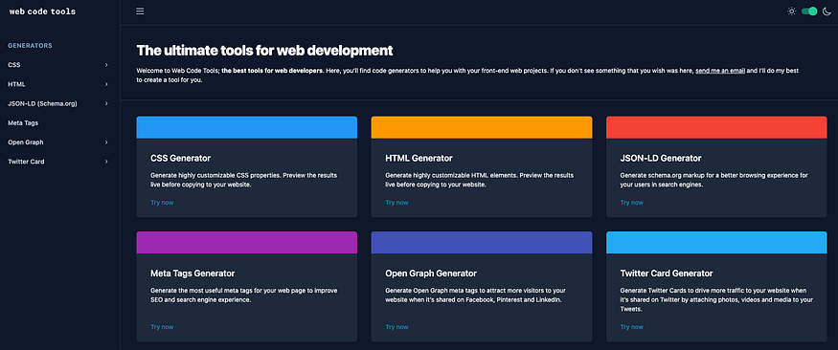Toggle the dark mode switch
Image resolution: width=838 pixels, height=350 pixels.
click(809, 11)
